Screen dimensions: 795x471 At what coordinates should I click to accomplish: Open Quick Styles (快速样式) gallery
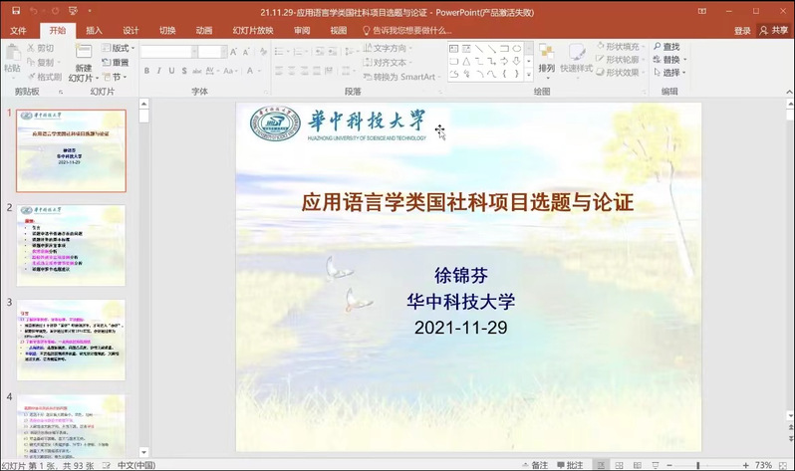click(575, 57)
